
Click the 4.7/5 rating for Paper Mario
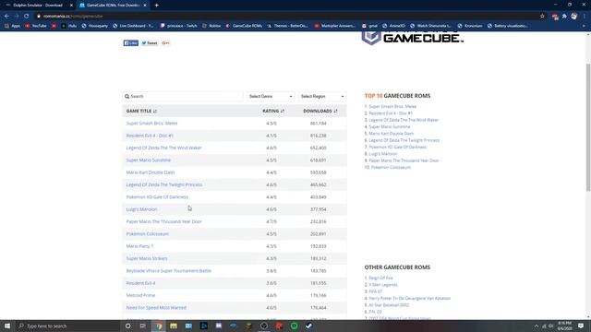coord(271,221)
